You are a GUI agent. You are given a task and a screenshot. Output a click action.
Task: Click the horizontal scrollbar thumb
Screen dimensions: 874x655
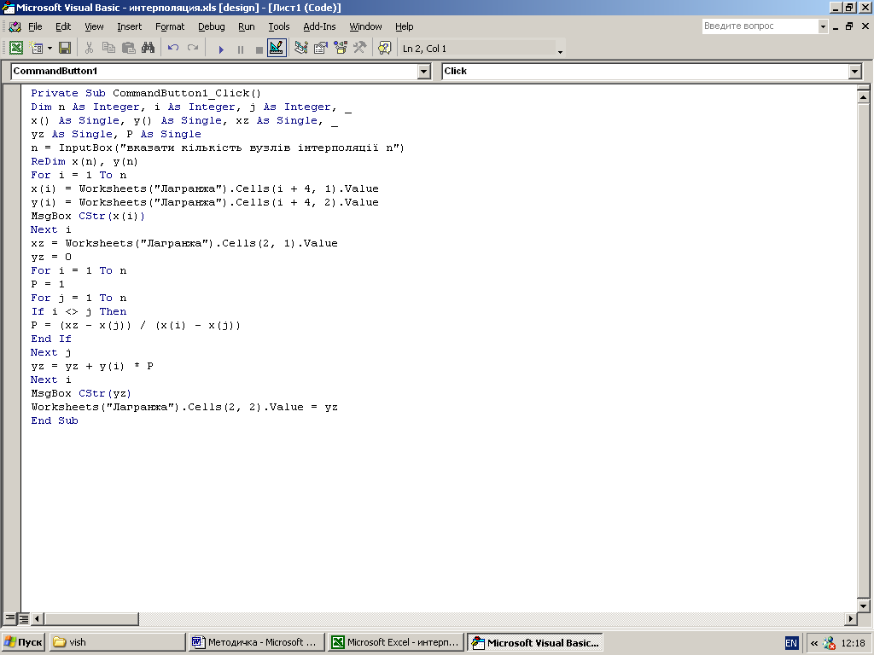point(91,618)
